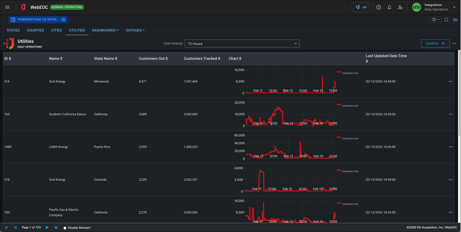
Task: Close the PowerOutage US Integration tab
Action: (64, 20)
